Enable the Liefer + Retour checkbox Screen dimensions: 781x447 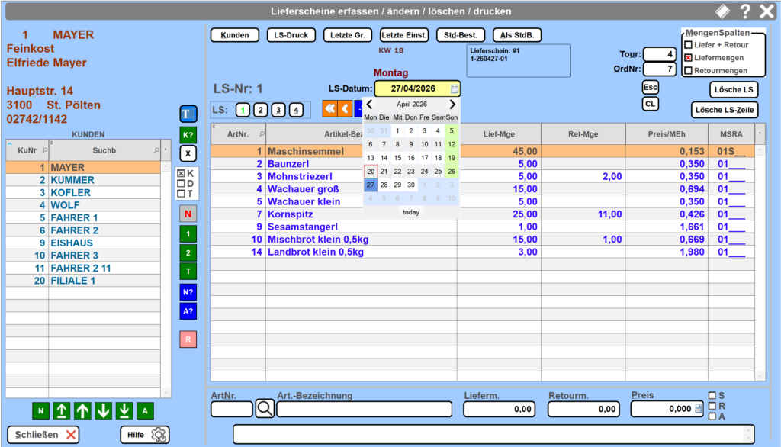click(688, 45)
